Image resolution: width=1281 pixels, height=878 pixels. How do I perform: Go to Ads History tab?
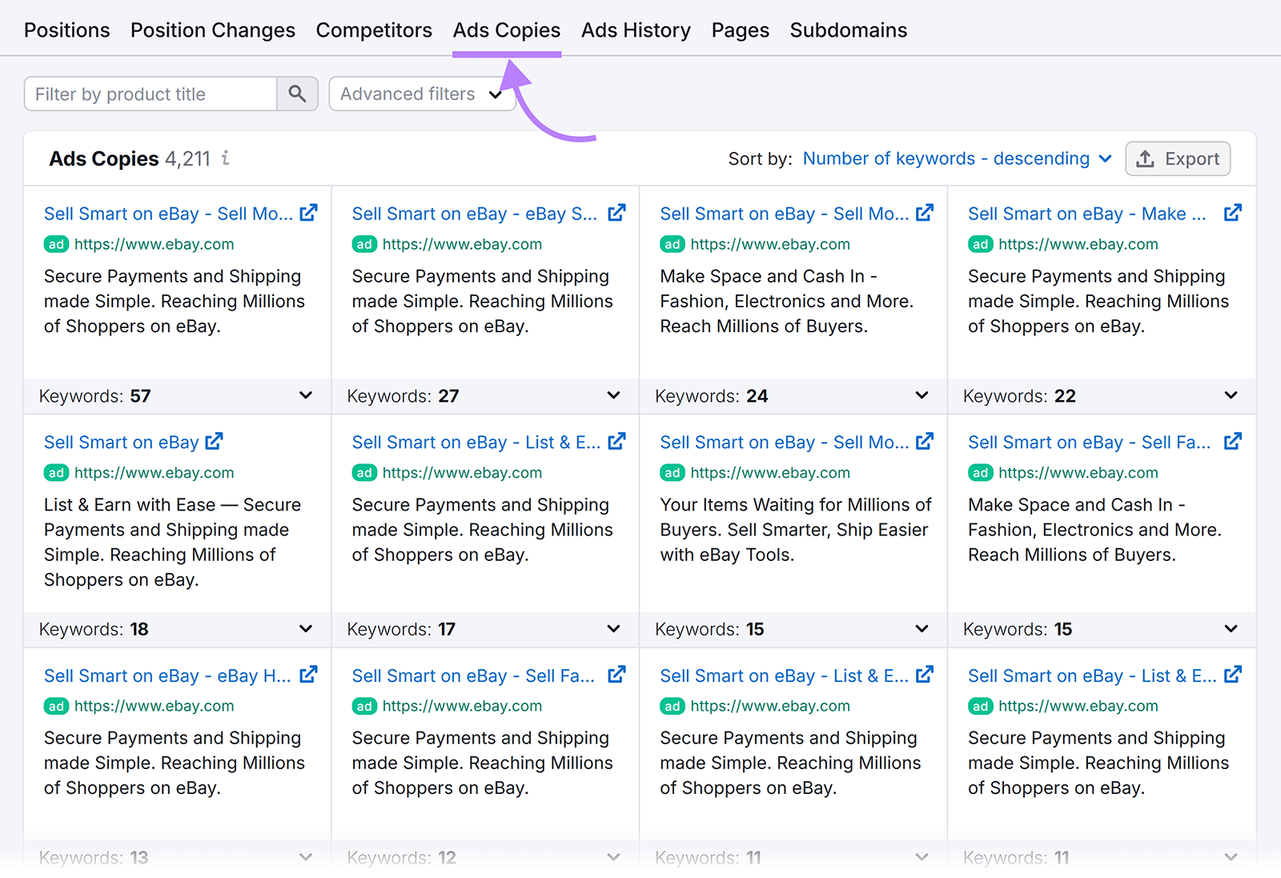(636, 30)
